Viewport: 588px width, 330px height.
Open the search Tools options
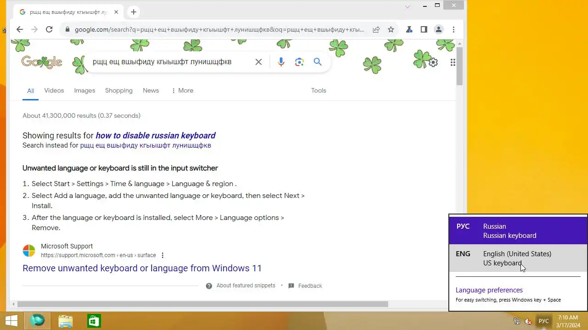coord(318,90)
